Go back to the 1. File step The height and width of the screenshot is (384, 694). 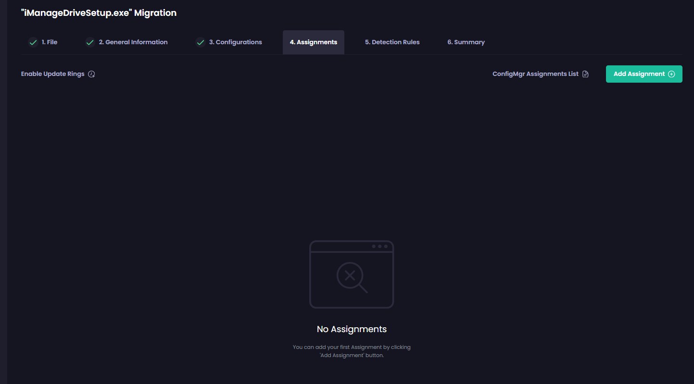49,42
